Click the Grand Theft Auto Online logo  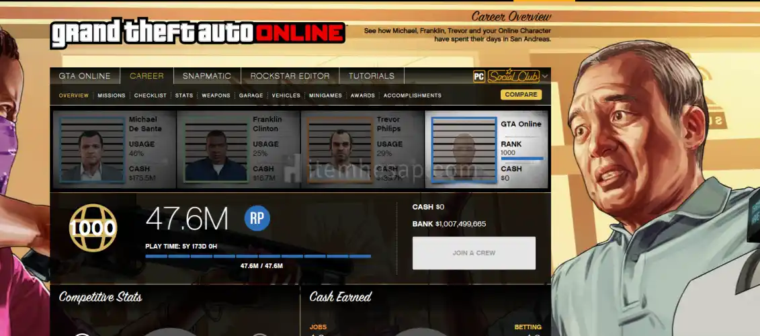point(198,34)
